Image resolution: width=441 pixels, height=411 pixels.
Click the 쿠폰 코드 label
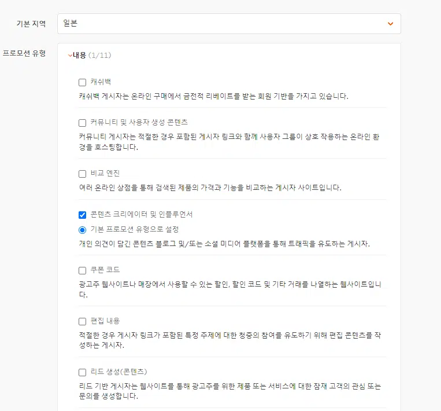105,270
